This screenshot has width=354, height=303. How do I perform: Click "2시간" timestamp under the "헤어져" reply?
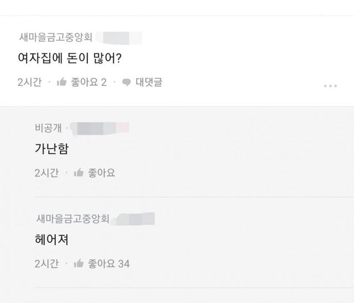(x=46, y=263)
